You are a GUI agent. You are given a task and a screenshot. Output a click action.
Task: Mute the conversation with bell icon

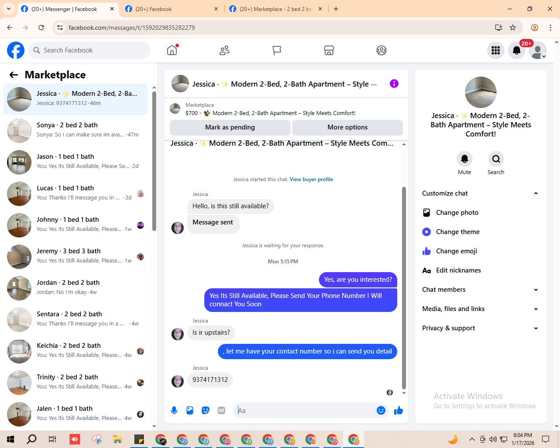pos(465,159)
